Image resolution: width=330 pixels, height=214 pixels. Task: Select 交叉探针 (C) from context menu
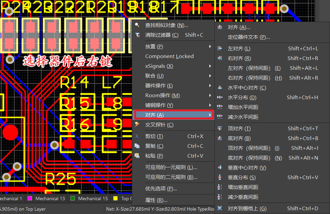(x=159, y=125)
